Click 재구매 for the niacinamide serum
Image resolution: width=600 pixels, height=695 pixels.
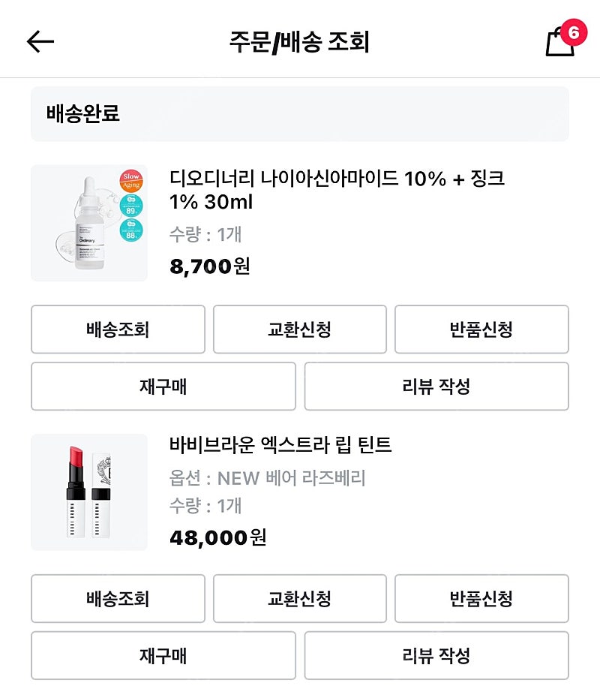tap(163, 386)
